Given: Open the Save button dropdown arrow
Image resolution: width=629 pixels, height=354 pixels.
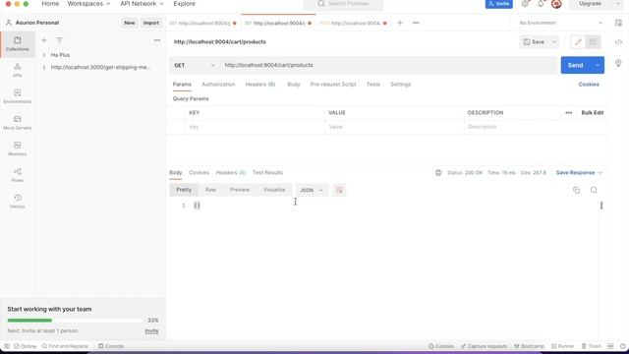Looking at the screenshot, I should pos(554,41).
